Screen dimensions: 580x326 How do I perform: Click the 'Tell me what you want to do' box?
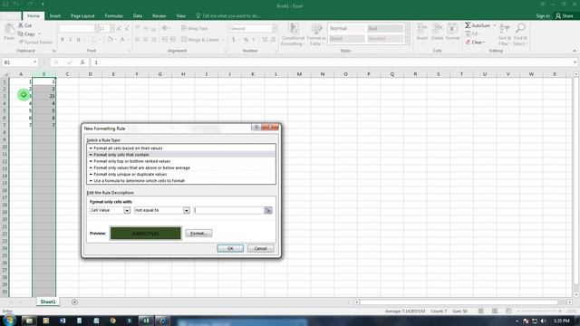click(227, 16)
